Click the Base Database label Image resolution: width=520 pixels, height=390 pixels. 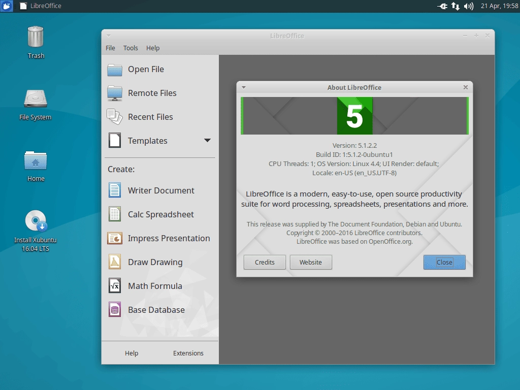[156, 310]
